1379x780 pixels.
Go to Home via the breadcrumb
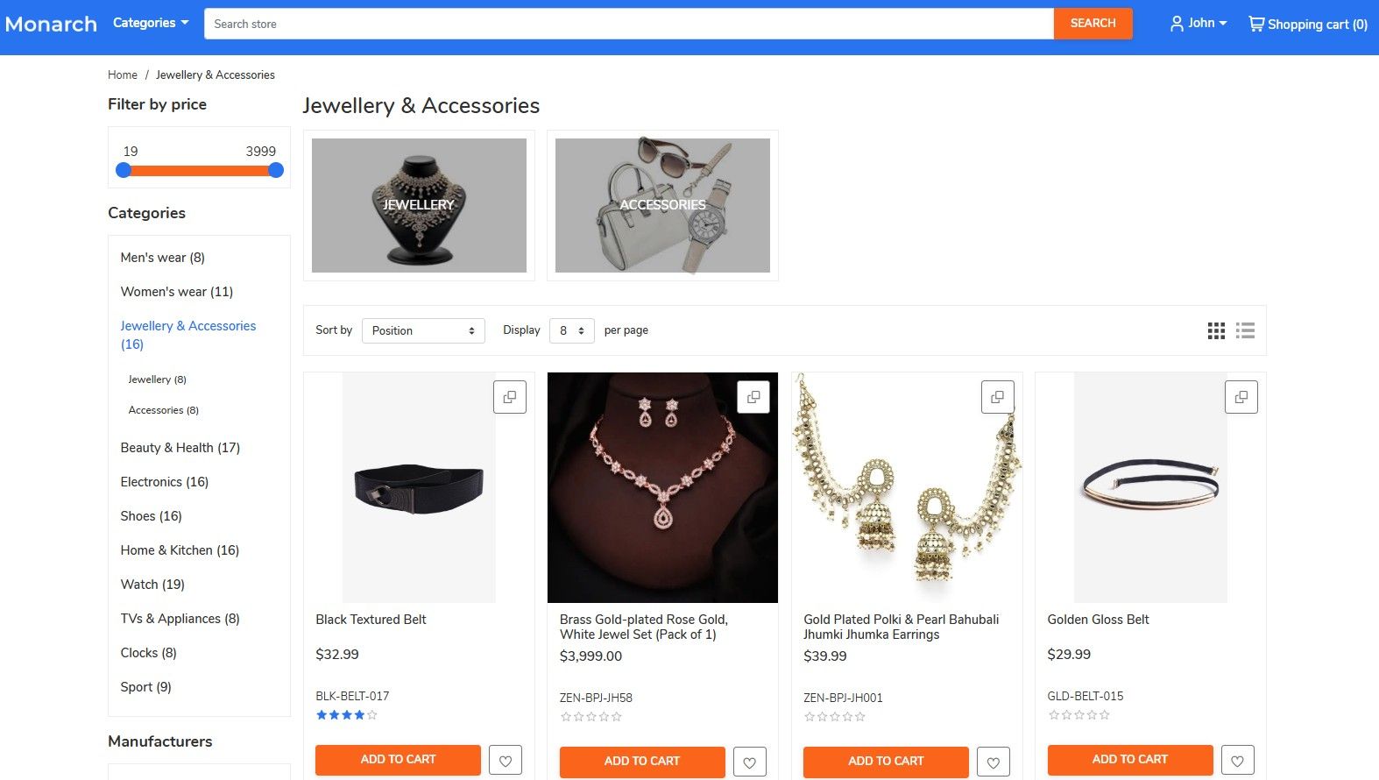[x=122, y=74]
